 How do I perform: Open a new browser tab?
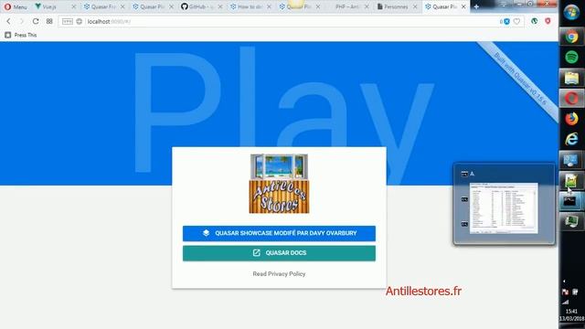pos(476,6)
